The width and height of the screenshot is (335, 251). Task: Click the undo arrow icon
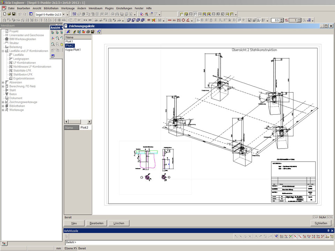pyautogui.click(x=20, y=14)
